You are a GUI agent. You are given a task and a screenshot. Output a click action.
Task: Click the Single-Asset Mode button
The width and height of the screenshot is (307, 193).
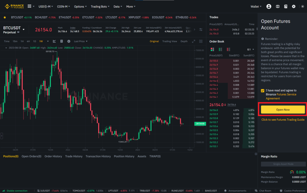(x=283, y=164)
